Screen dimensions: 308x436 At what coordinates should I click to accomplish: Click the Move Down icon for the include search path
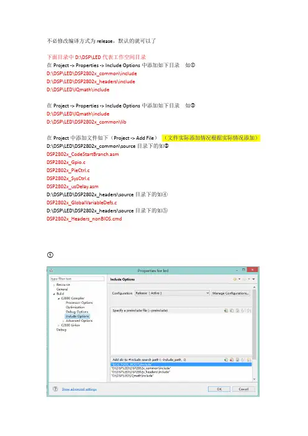(248, 360)
